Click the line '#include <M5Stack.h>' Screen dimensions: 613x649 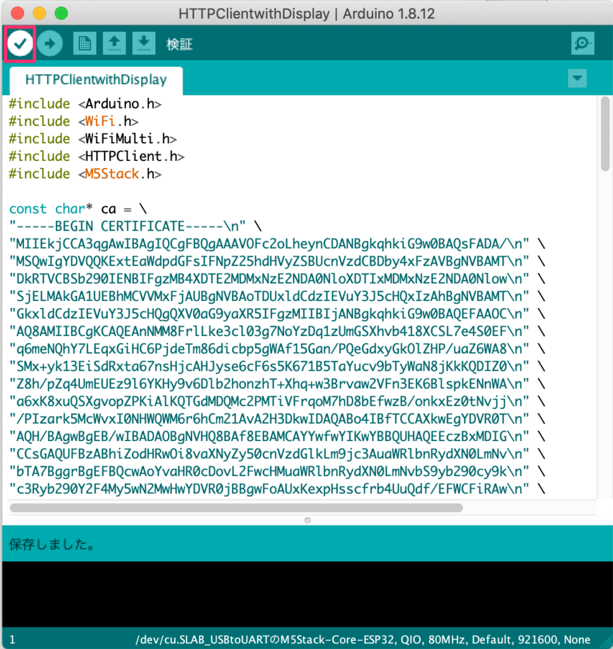pyautogui.click(x=86, y=174)
